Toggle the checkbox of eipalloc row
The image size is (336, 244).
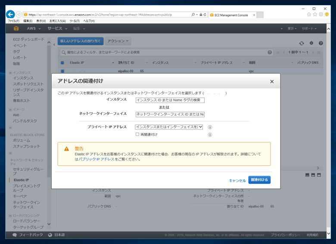[62, 71]
